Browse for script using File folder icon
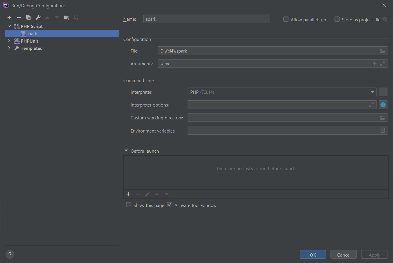The height and width of the screenshot is (263, 393). [x=382, y=51]
